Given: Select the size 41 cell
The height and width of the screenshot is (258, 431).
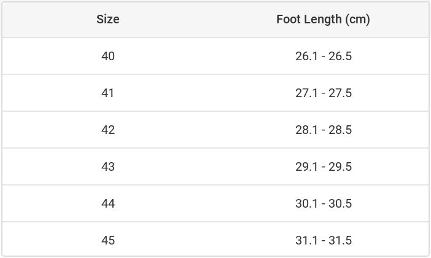Looking at the screenshot, I should pyautogui.click(x=108, y=93).
